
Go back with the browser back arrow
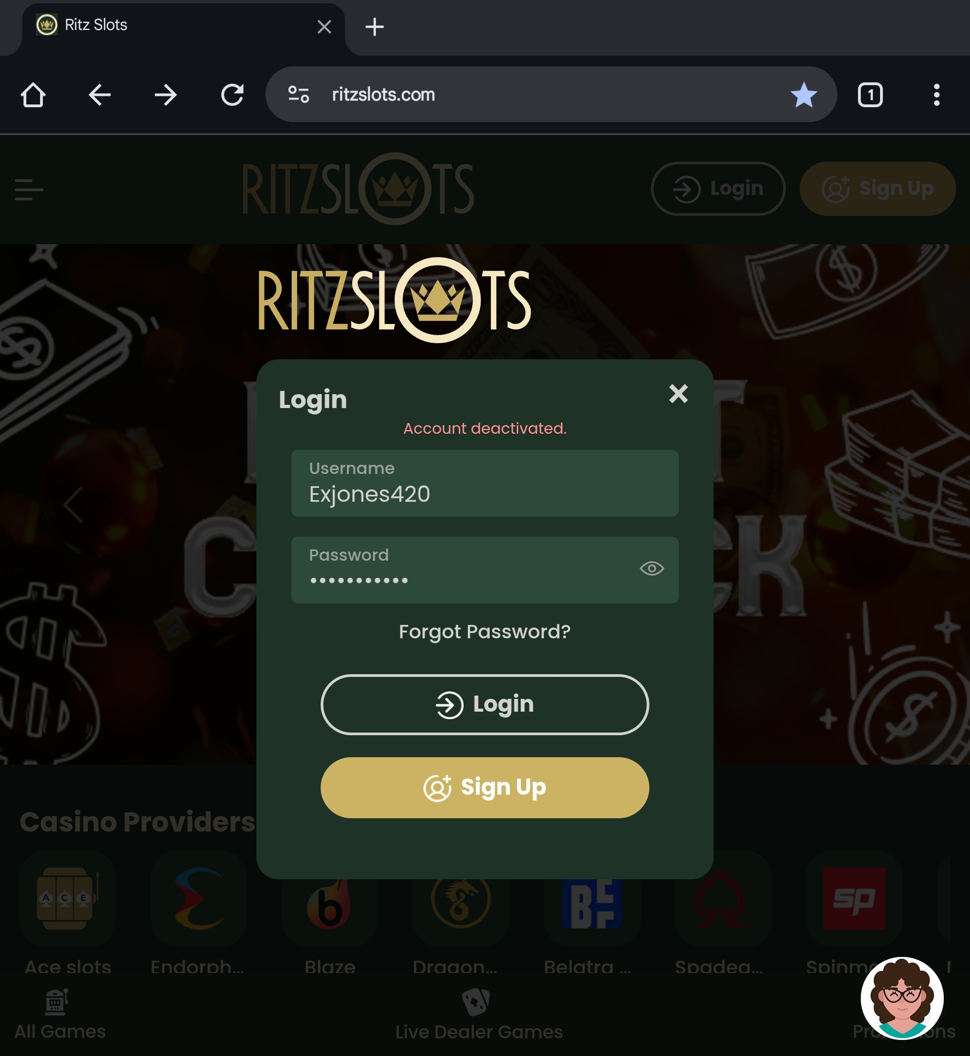click(x=100, y=95)
